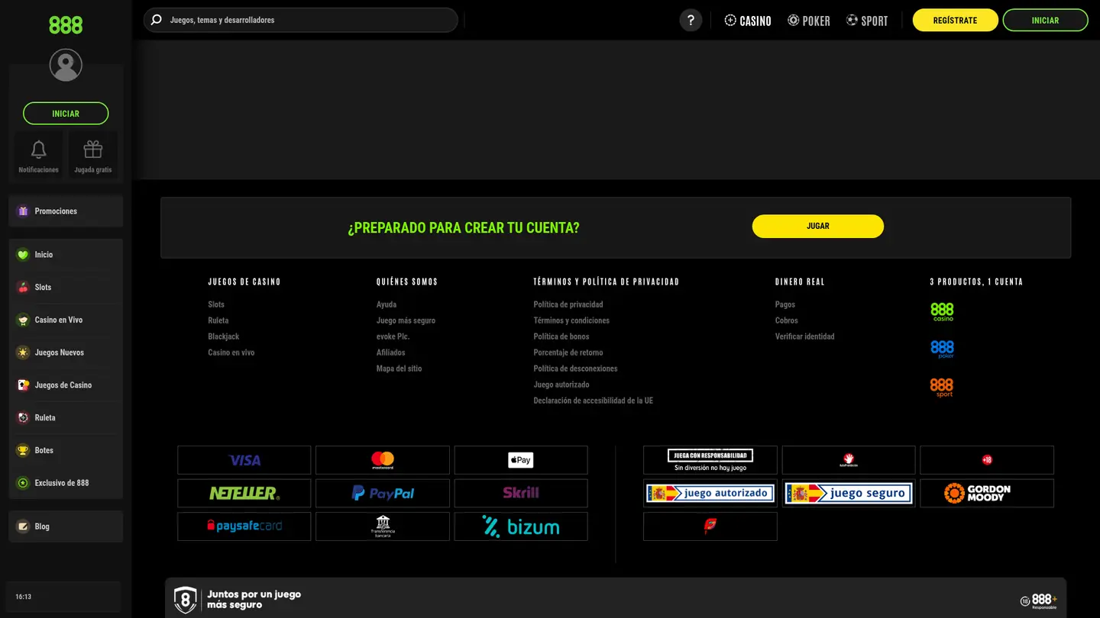Open the juego autorizado badge
1100x618 pixels.
pos(710,493)
